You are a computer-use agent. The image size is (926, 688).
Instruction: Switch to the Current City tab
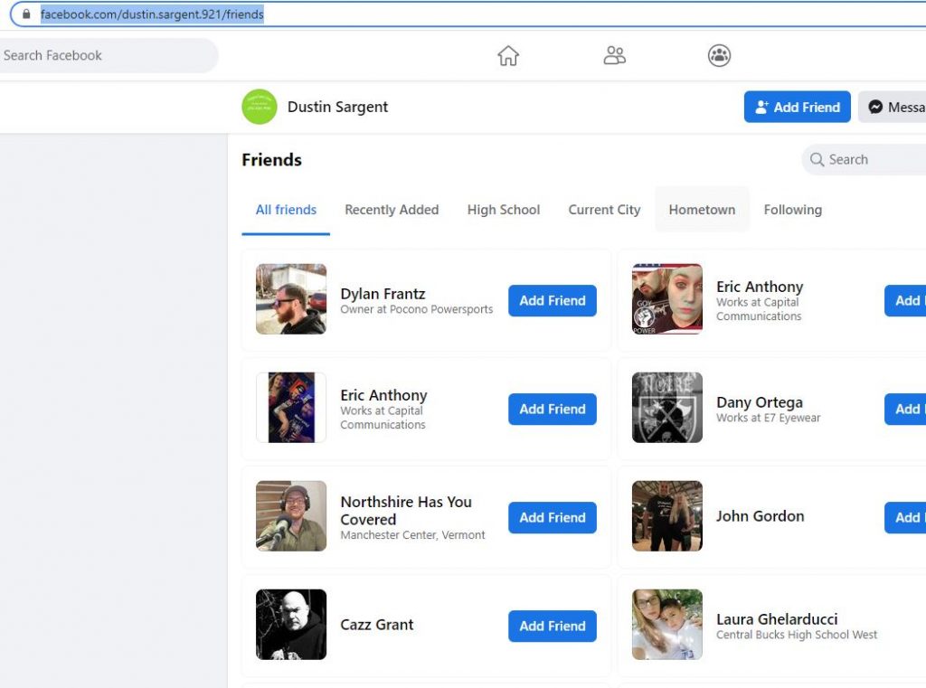(x=604, y=210)
